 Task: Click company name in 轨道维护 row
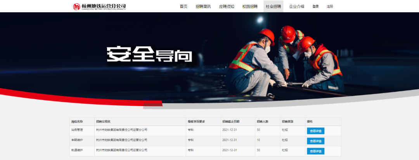click(x=122, y=150)
